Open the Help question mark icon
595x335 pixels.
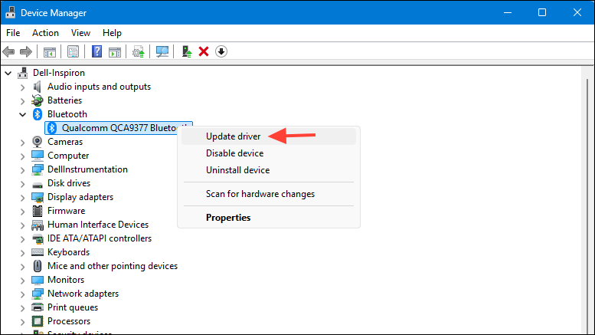click(96, 51)
